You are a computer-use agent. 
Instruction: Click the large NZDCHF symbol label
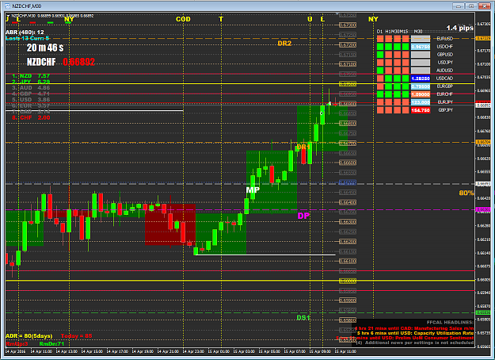pos(41,62)
